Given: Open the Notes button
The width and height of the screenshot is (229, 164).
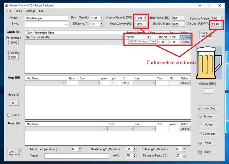Looking at the screenshot, I should [x=208, y=124].
